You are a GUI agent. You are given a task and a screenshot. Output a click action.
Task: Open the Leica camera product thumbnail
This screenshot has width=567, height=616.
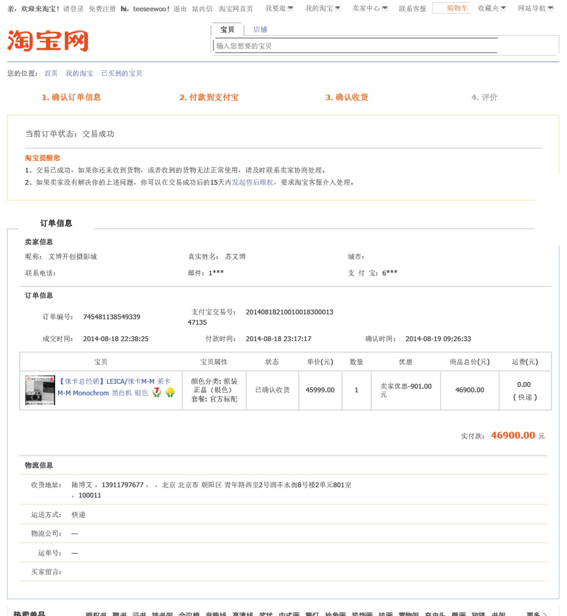coord(40,390)
